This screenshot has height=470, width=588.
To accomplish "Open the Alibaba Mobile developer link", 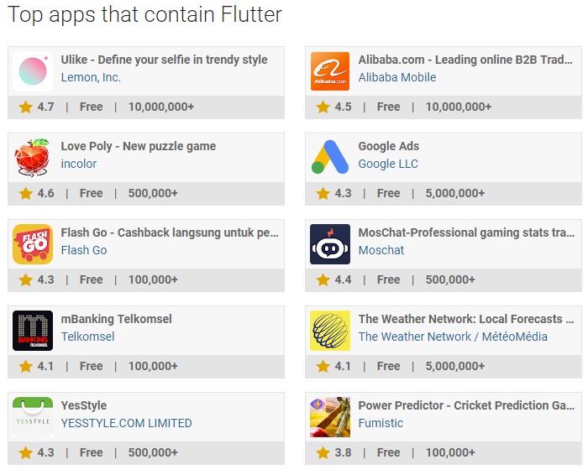I will [397, 77].
